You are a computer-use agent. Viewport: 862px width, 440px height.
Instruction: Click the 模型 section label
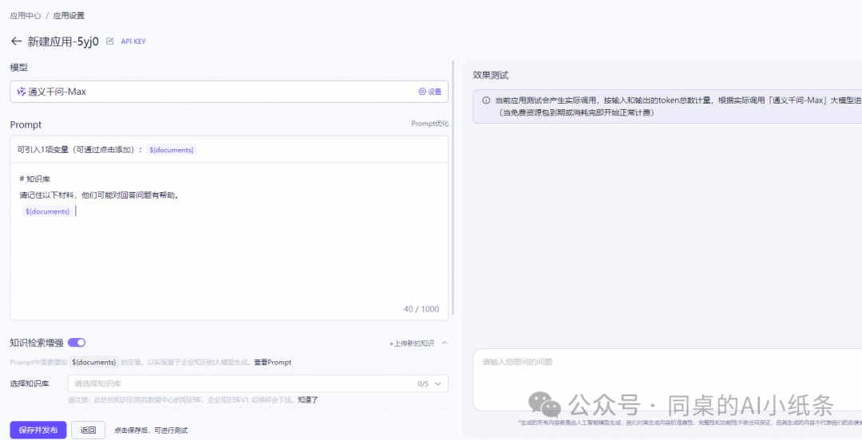(18, 68)
